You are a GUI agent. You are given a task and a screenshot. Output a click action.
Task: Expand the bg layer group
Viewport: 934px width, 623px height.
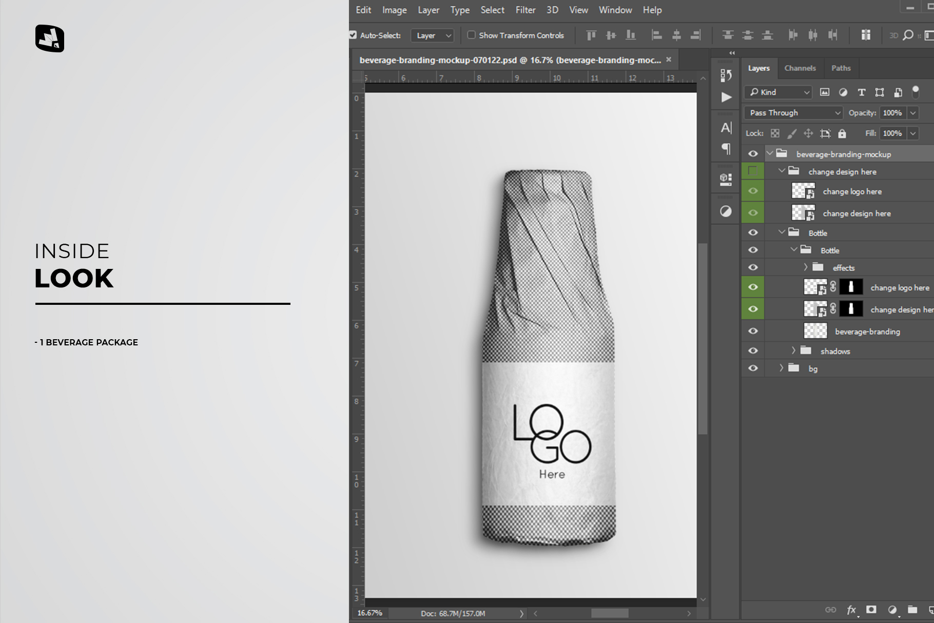click(781, 368)
